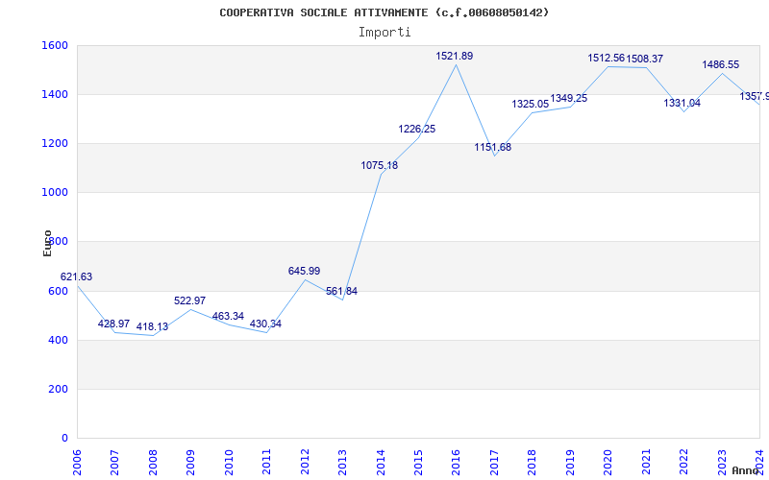Select the 1486.55 data label
The image size is (769, 480).
point(720,64)
